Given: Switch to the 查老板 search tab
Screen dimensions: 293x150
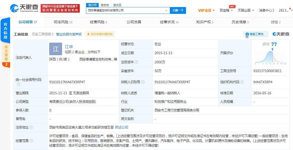Looking at the screenshot, I should click(105, 5).
